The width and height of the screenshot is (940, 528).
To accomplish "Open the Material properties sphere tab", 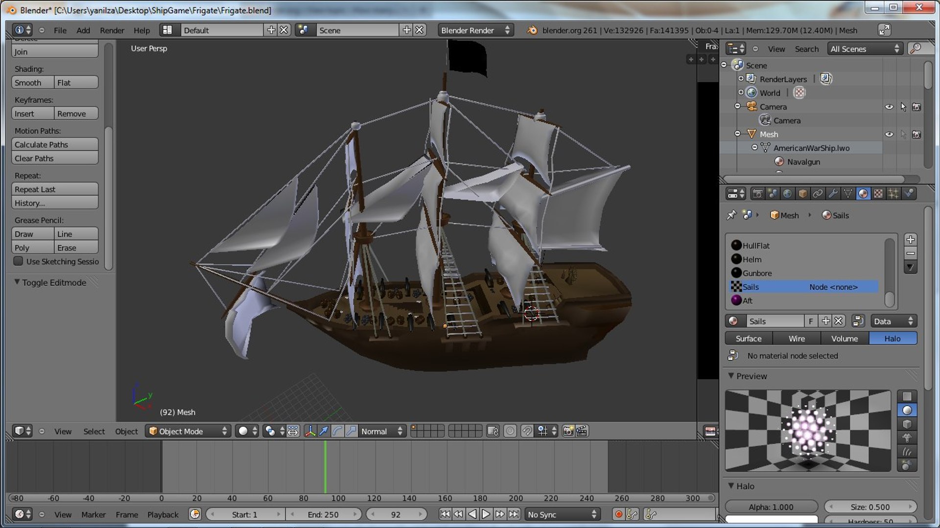I will 863,194.
